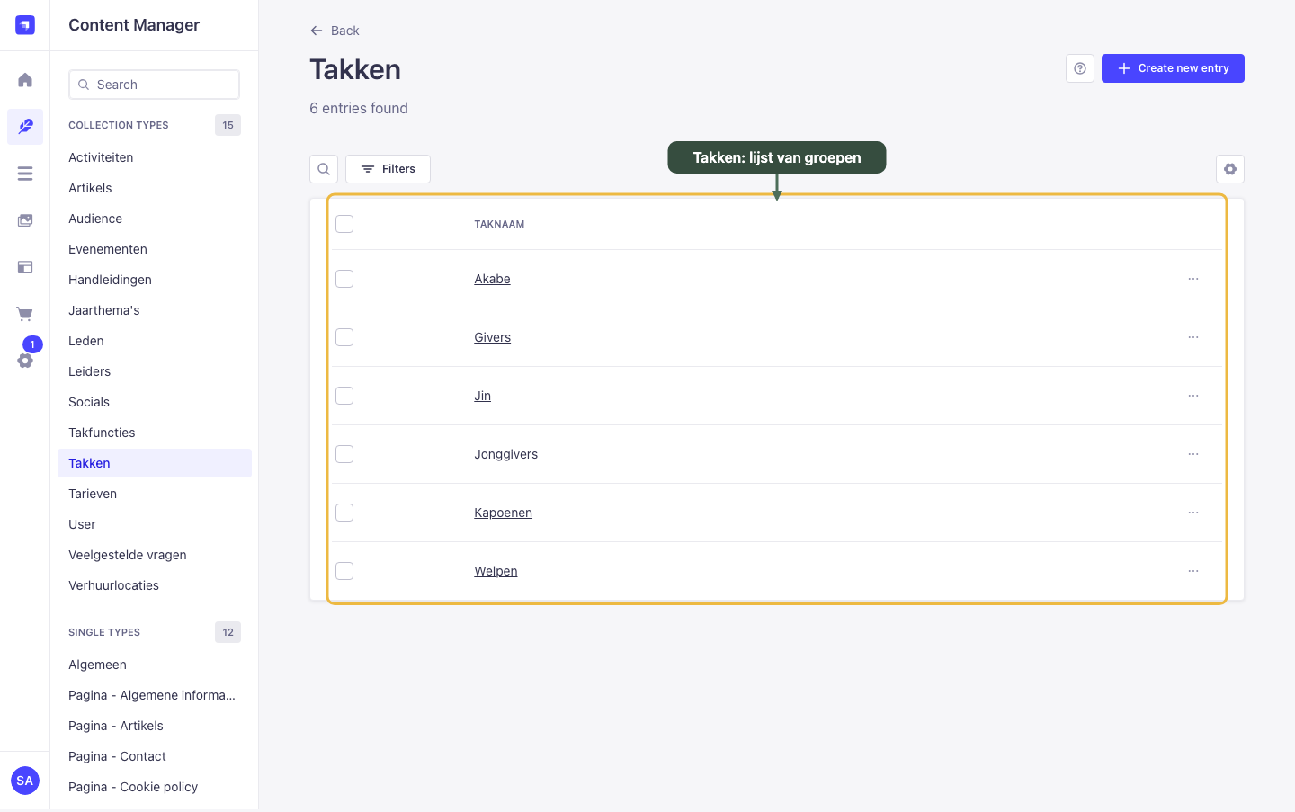The width and height of the screenshot is (1295, 812).
Task: Check the Jin row checkbox
Action: coord(344,396)
